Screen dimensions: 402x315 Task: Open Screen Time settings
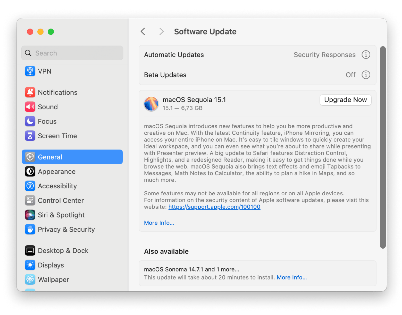[x=72, y=136]
